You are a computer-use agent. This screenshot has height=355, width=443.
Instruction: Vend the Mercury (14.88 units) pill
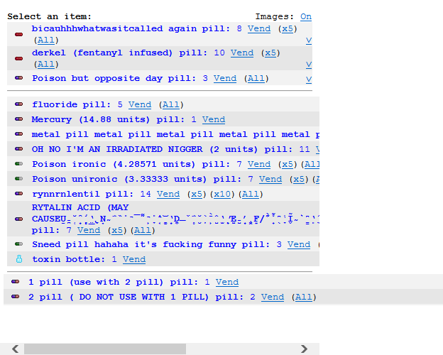coord(214,119)
